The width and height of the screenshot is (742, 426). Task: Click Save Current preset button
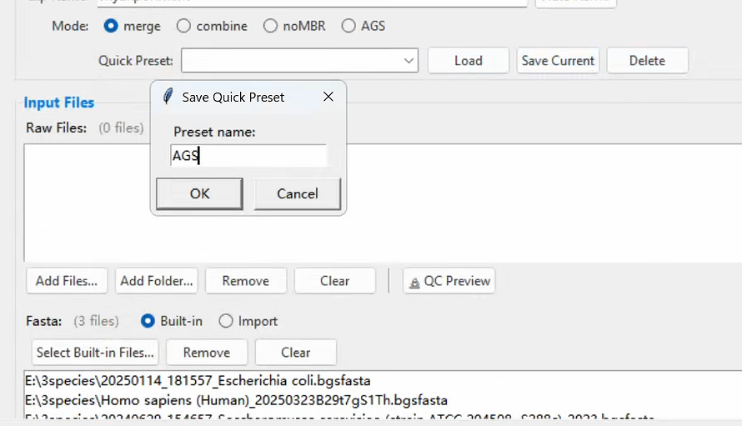558,61
